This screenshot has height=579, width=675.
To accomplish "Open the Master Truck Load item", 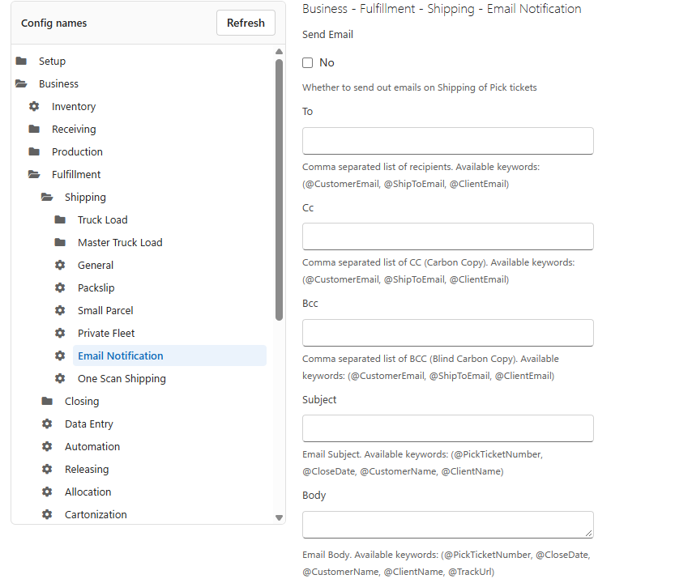I will 120,243.
